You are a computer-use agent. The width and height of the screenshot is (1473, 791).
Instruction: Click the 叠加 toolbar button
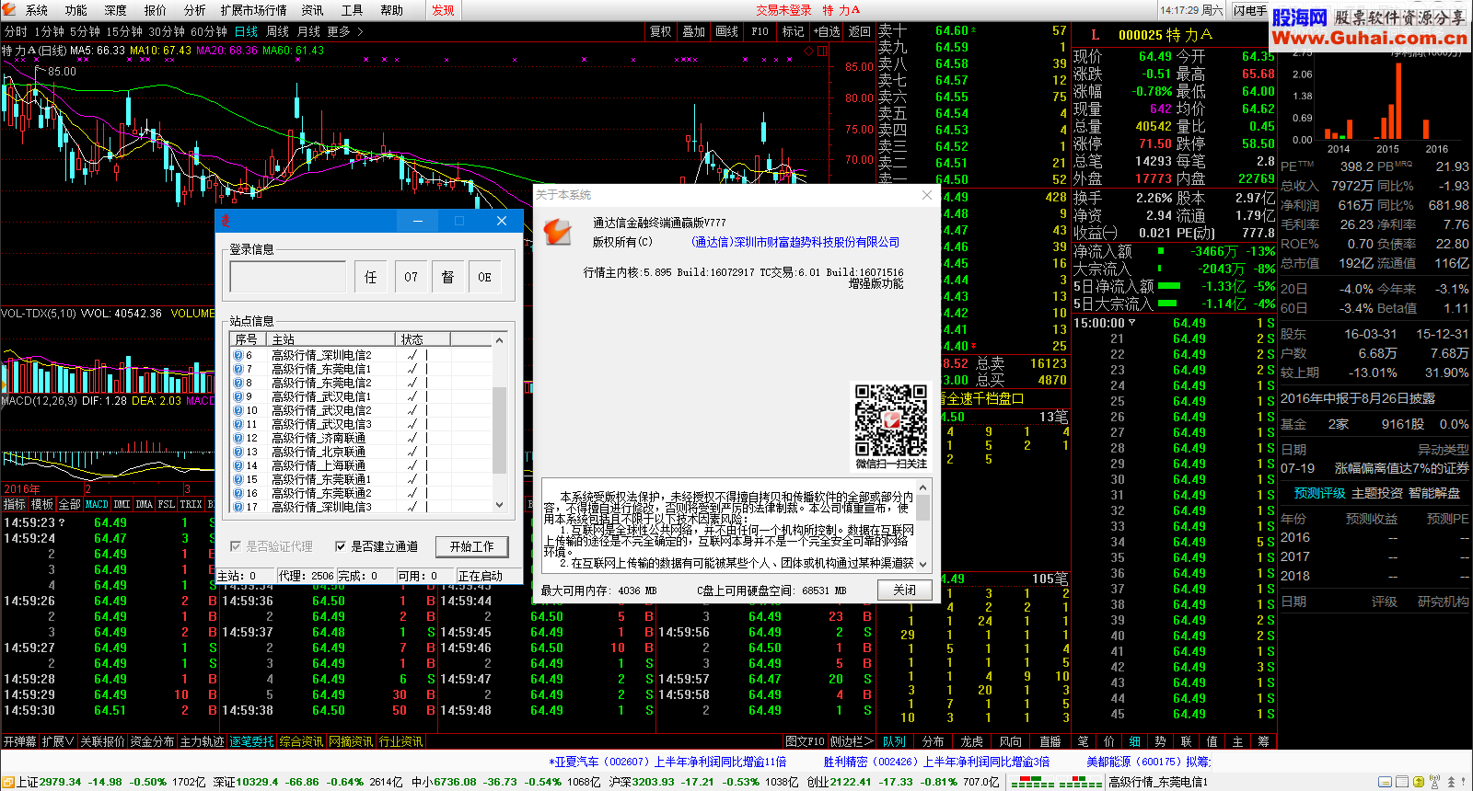693,31
